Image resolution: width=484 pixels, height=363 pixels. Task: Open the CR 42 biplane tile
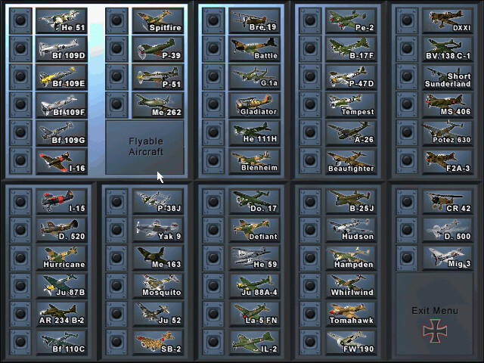pyautogui.click(x=448, y=202)
